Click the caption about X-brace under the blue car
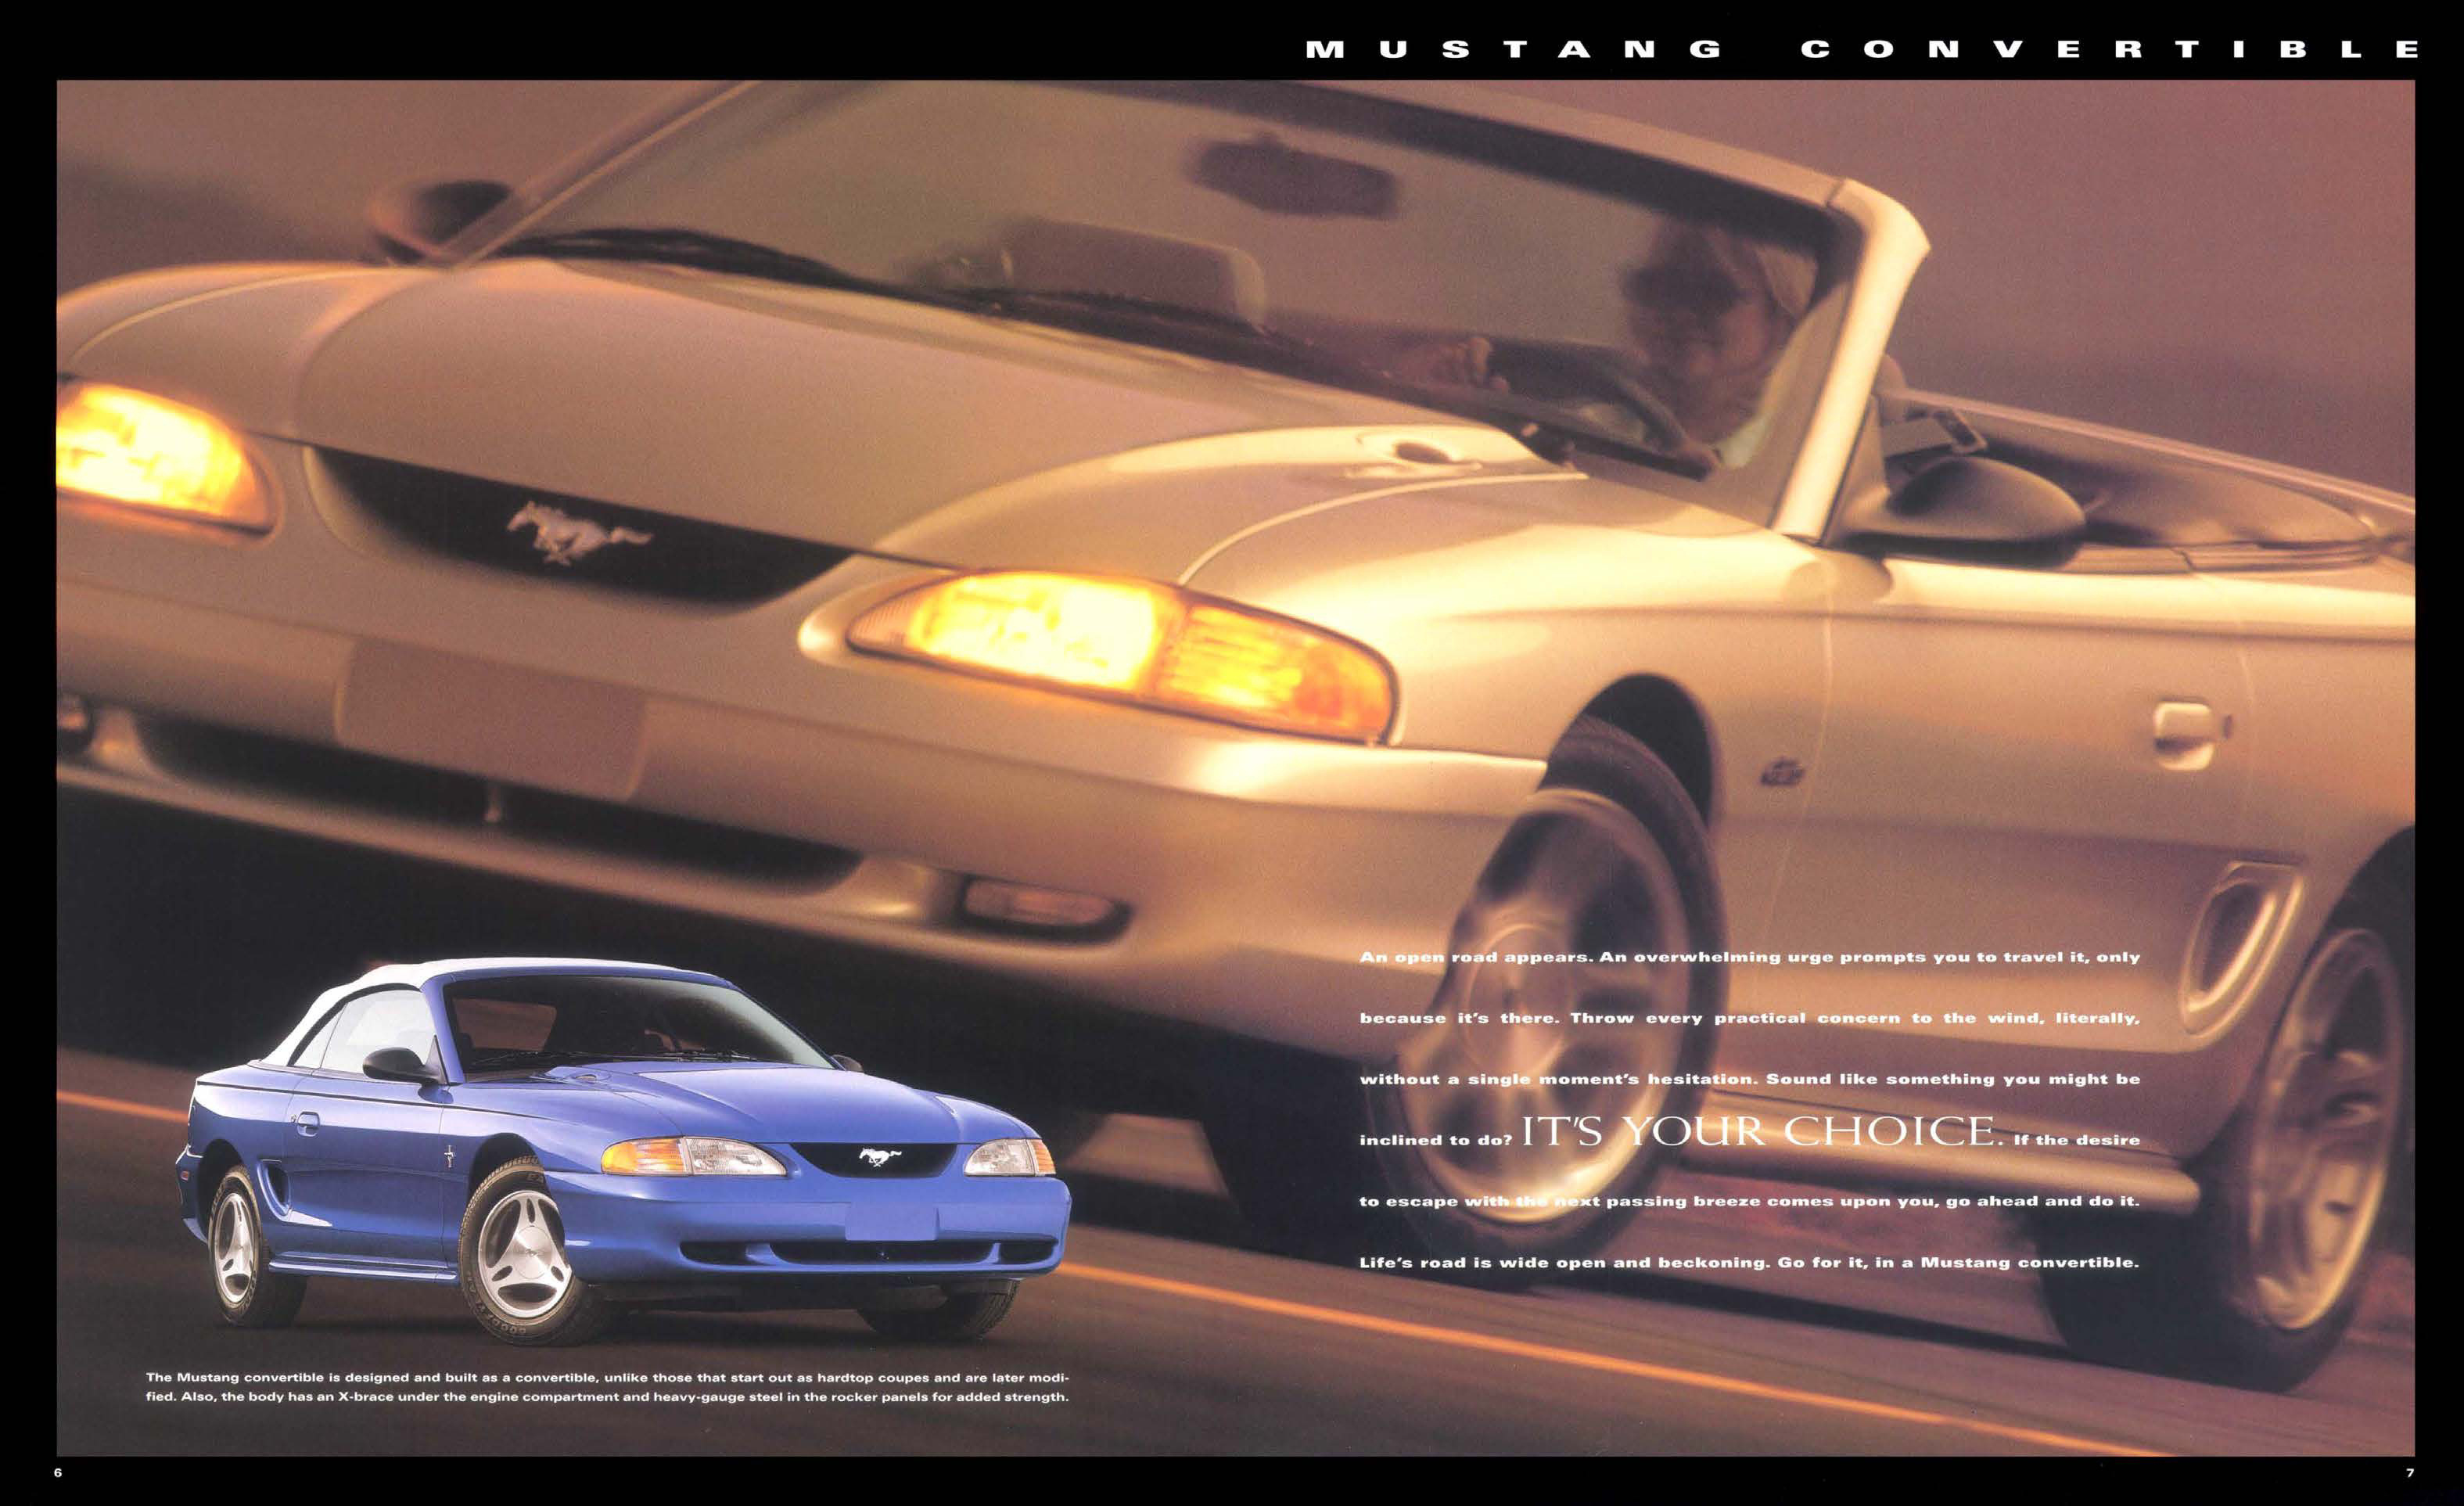The height and width of the screenshot is (1506, 2464). [x=607, y=1387]
